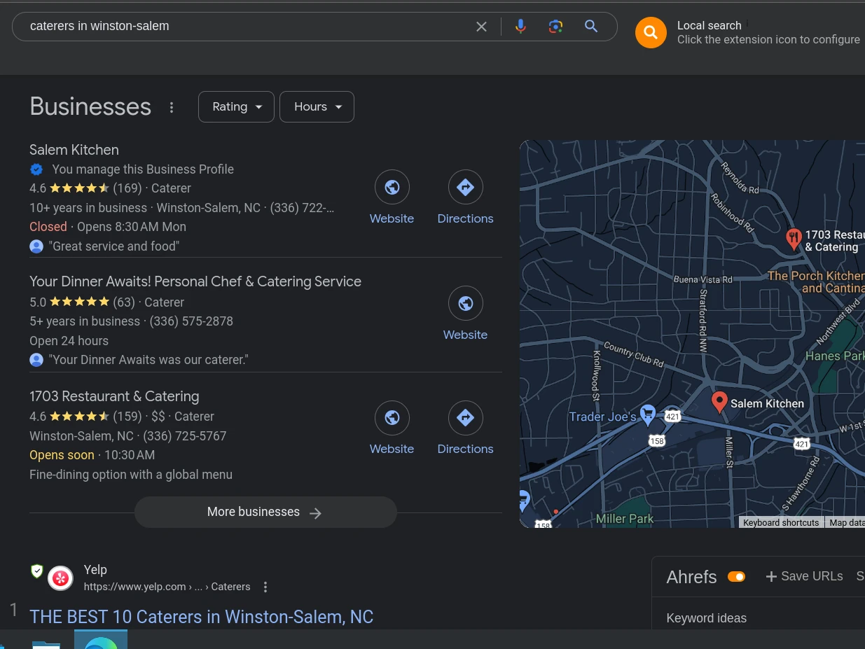Click the green shield safety icon beside Yelp
Image resolution: width=865 pixels, height=649 pixels.
click(37, 571)
